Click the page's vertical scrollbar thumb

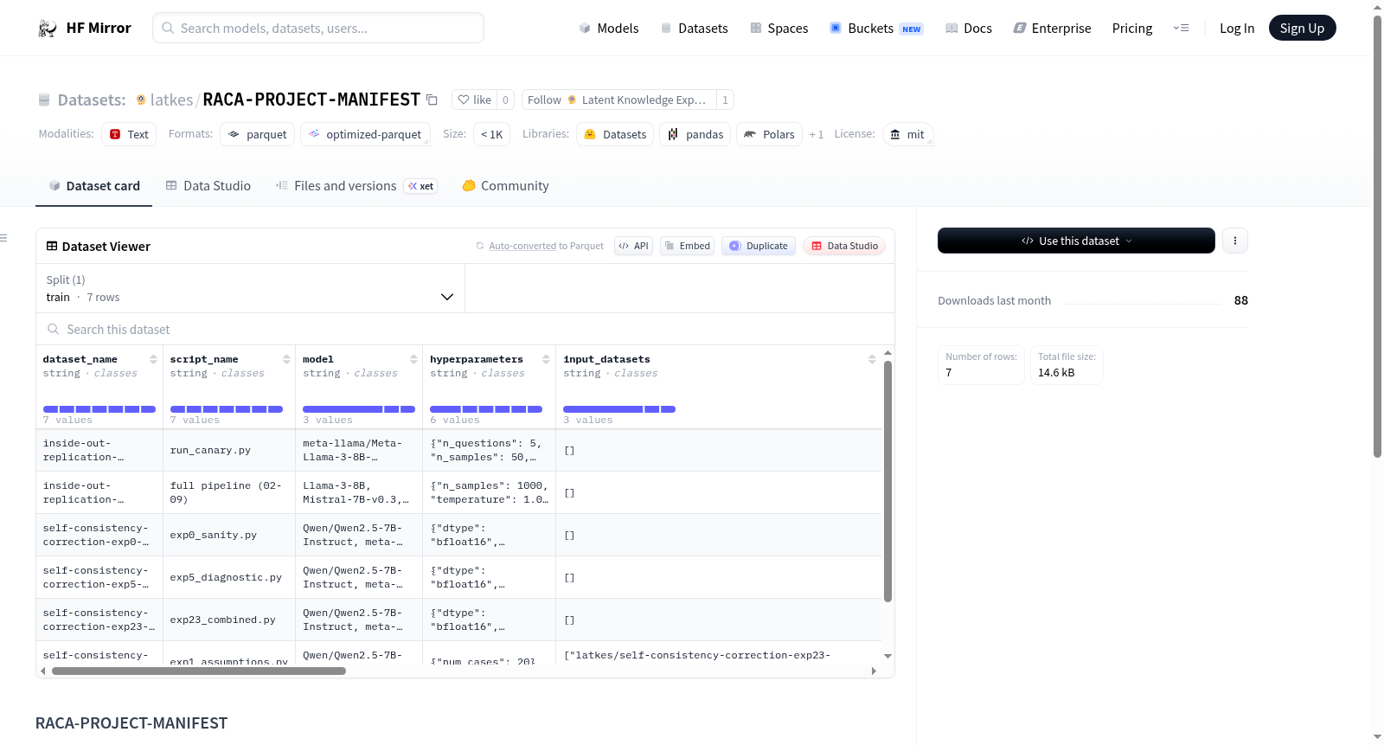click(x=1378, y=235)
